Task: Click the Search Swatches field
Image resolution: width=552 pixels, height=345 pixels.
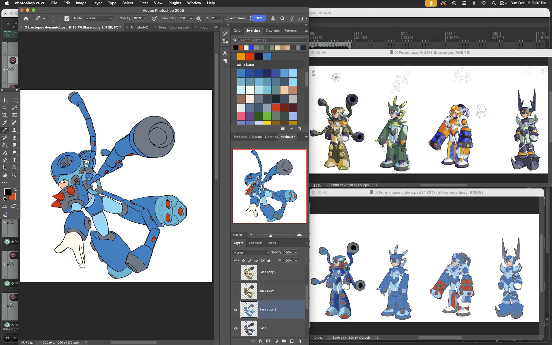Action: coord(272,40)
